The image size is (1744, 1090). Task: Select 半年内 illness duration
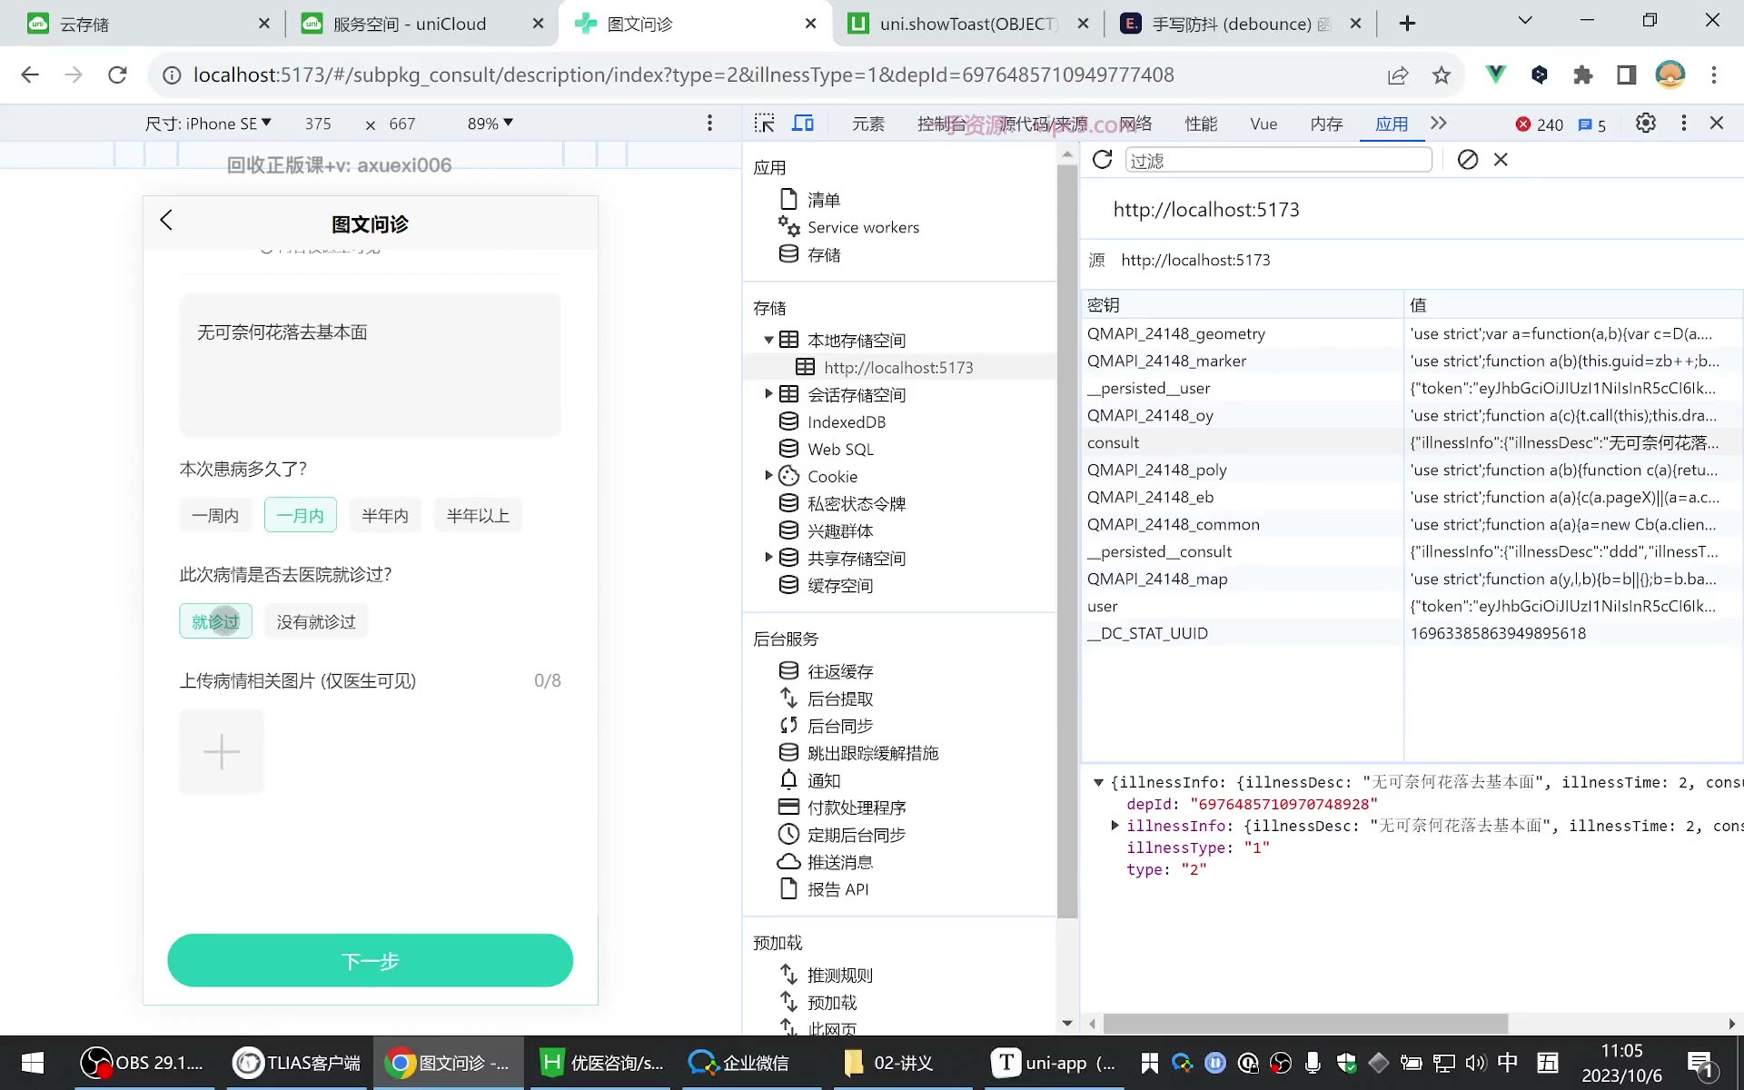point(385,515)
